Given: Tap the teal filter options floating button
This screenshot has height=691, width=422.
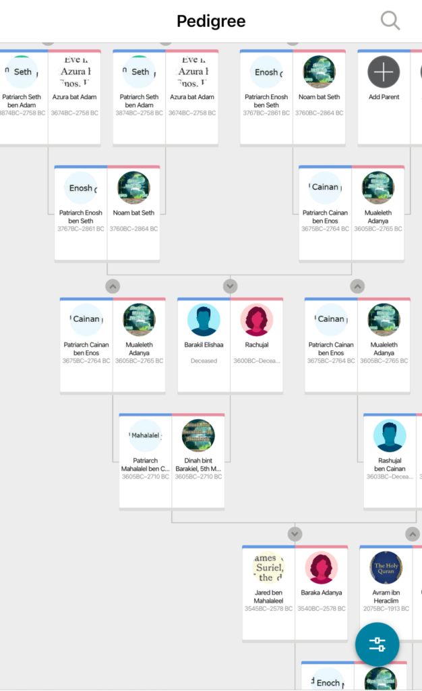Looking at the screenshot, I should 377,644.
